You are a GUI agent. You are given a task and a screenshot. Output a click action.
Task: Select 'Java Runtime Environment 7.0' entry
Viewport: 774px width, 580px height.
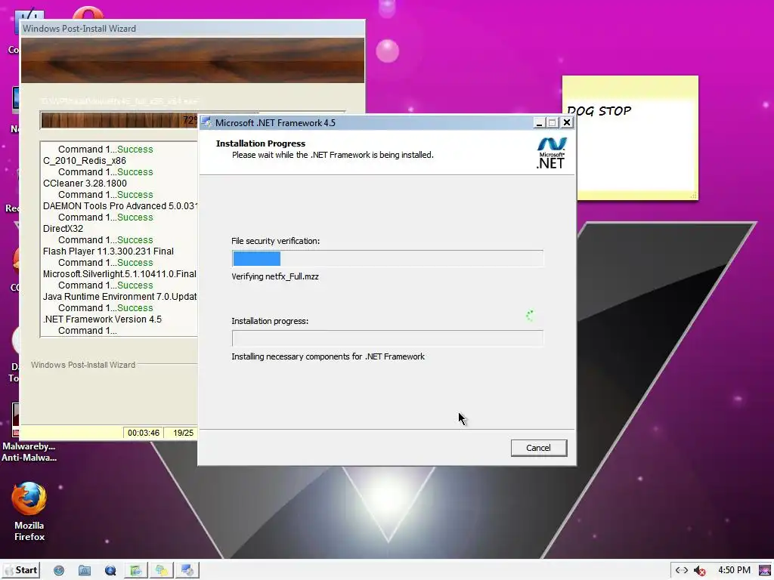tap(119, 296)
